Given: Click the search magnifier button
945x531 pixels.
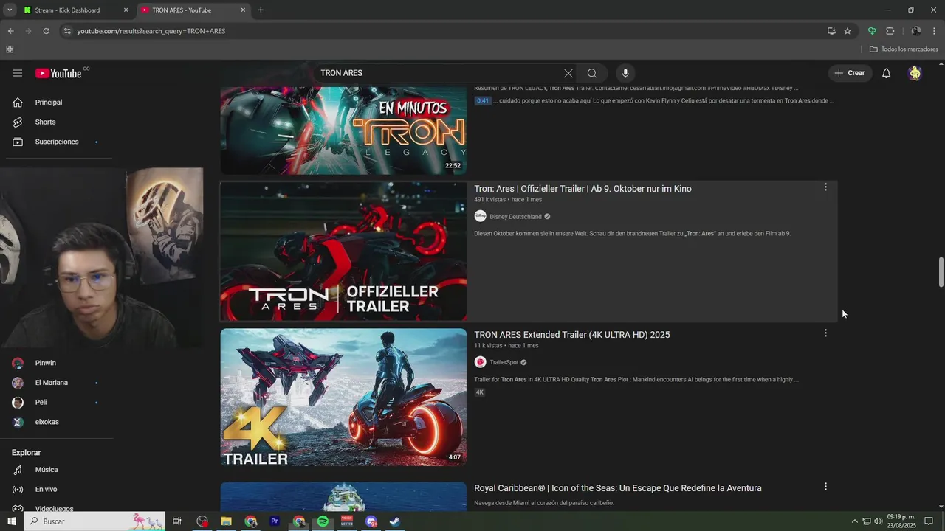Looking at the screenshot, I should pyautogui.click(x=592, y=73).
